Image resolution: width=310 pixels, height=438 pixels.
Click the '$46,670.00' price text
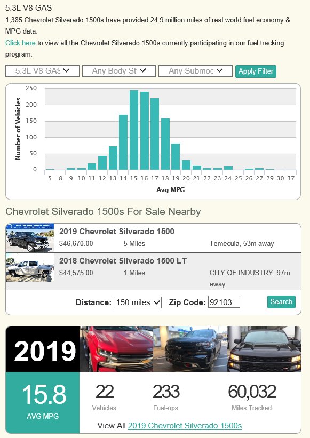[x=76, y=244]
